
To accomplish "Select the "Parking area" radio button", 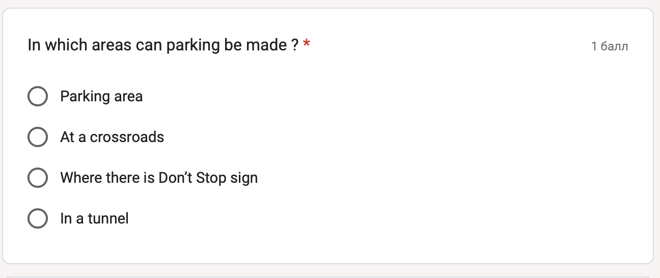I will 38,96.
